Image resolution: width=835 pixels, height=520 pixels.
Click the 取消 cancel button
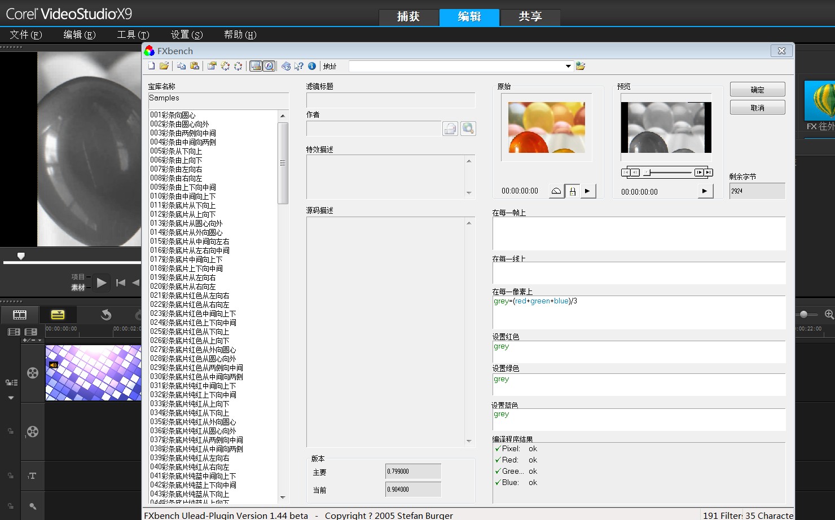(x=757, y=108)
